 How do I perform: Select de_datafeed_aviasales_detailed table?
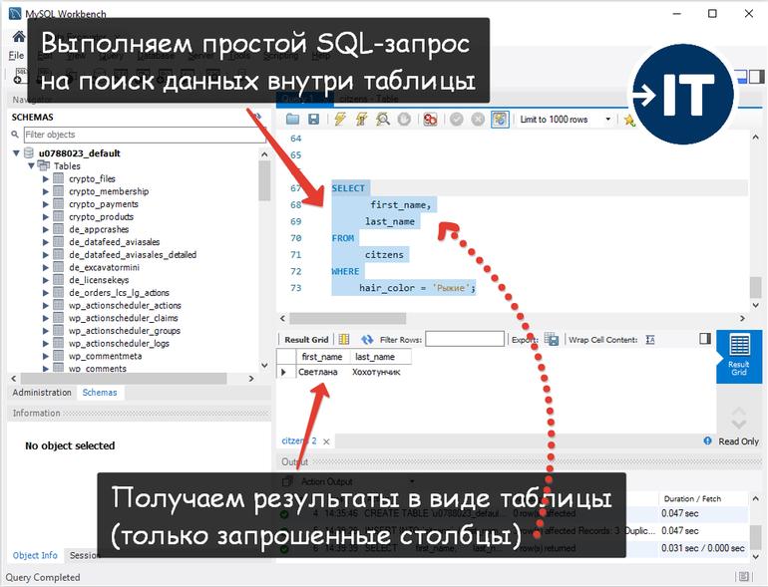pos(133,254)
